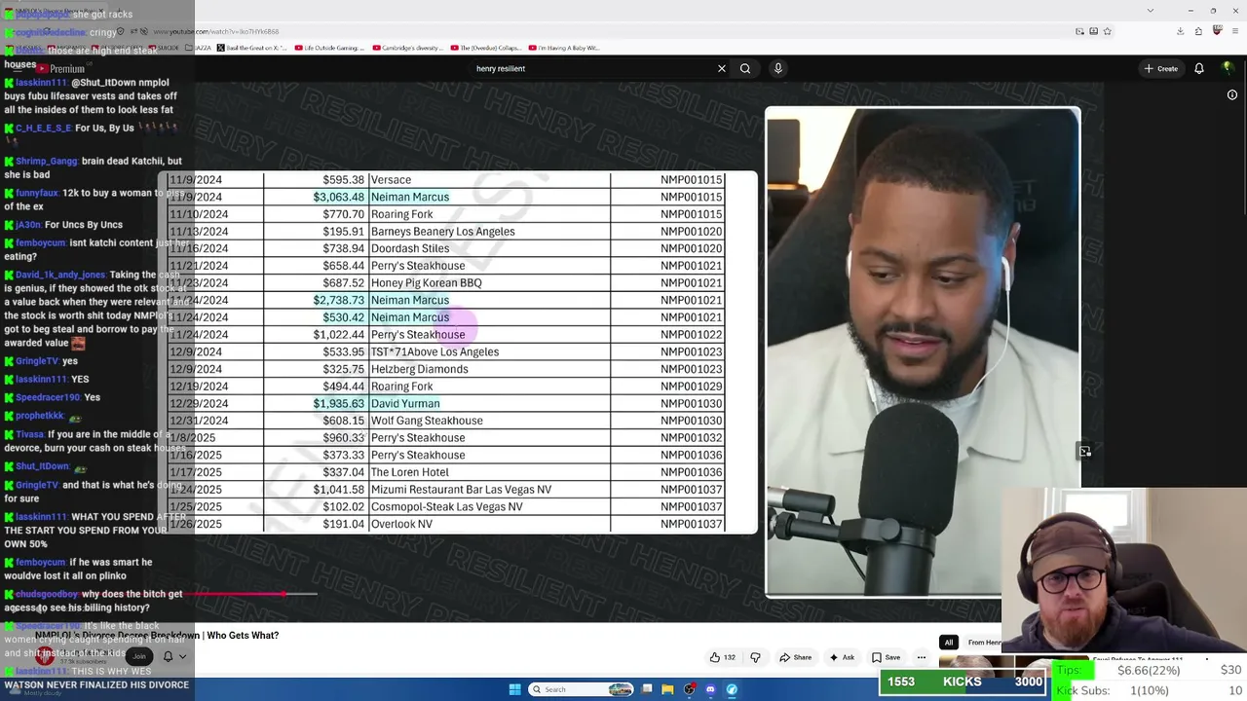The image size is (1247, 701).
Task: Click the YouTube search magnifier button
Action: (x=745, y=68)
